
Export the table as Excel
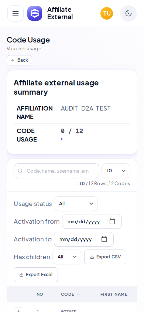(x=36, y=275)
